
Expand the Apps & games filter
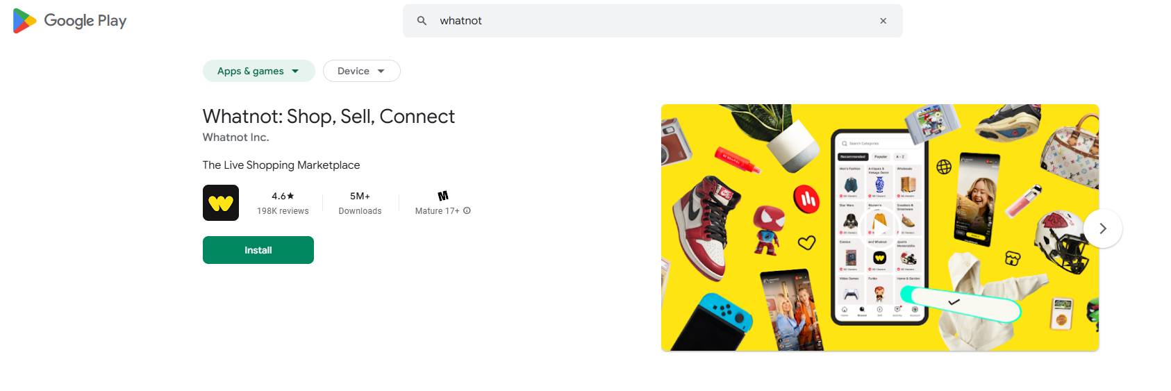[258, 71]
